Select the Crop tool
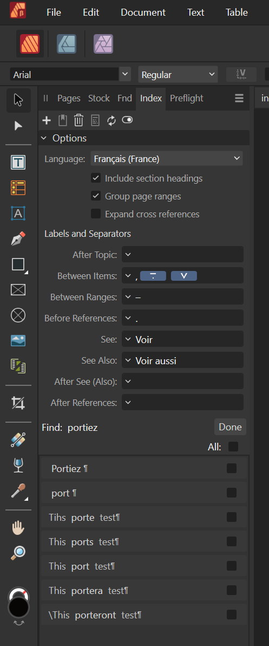Image resolution: width=269 pixels, height=646 pixels. point(18,403)
